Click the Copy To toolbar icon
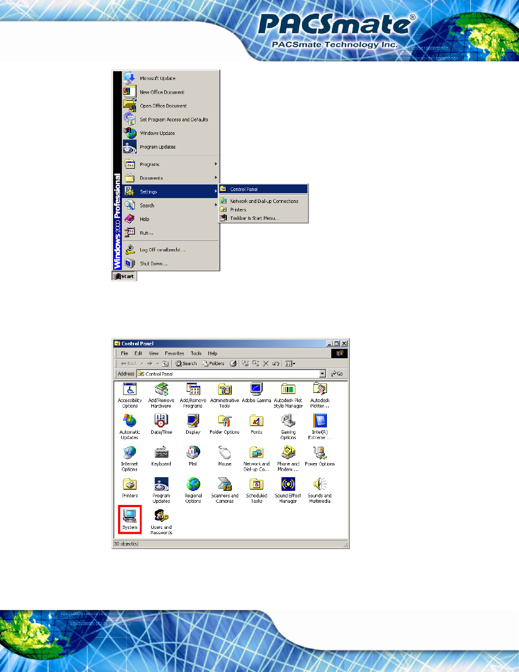Viewport: 519px width, 672px height. (x=256, y=363)
